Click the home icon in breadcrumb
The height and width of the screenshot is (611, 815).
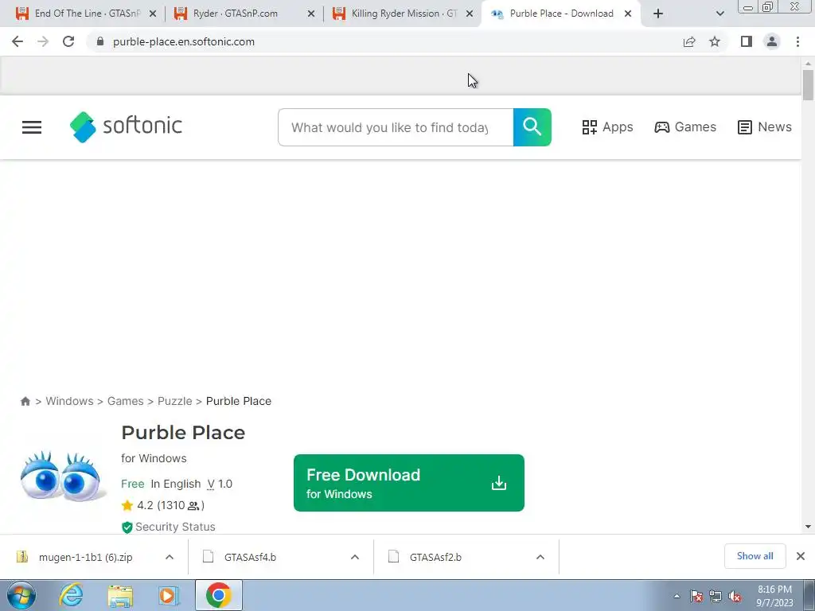point(25,401)
